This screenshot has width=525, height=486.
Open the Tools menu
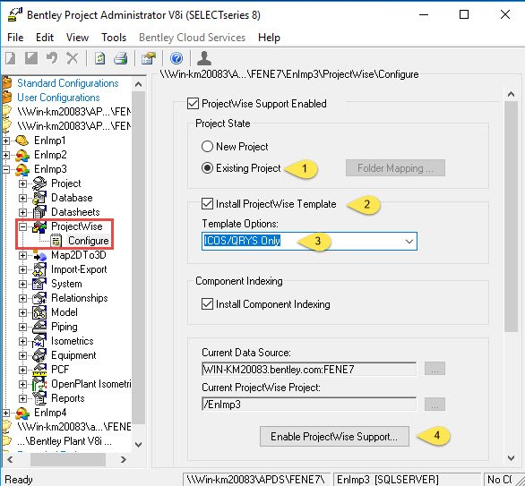click(x=114, y=38)
